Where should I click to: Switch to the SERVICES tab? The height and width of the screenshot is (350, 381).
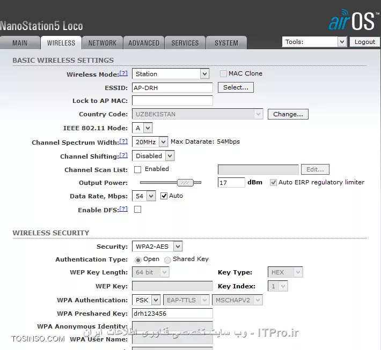tap(185, 43)
